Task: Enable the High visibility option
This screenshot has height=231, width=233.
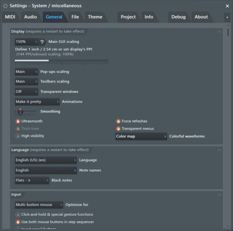Action: point(18,136)
